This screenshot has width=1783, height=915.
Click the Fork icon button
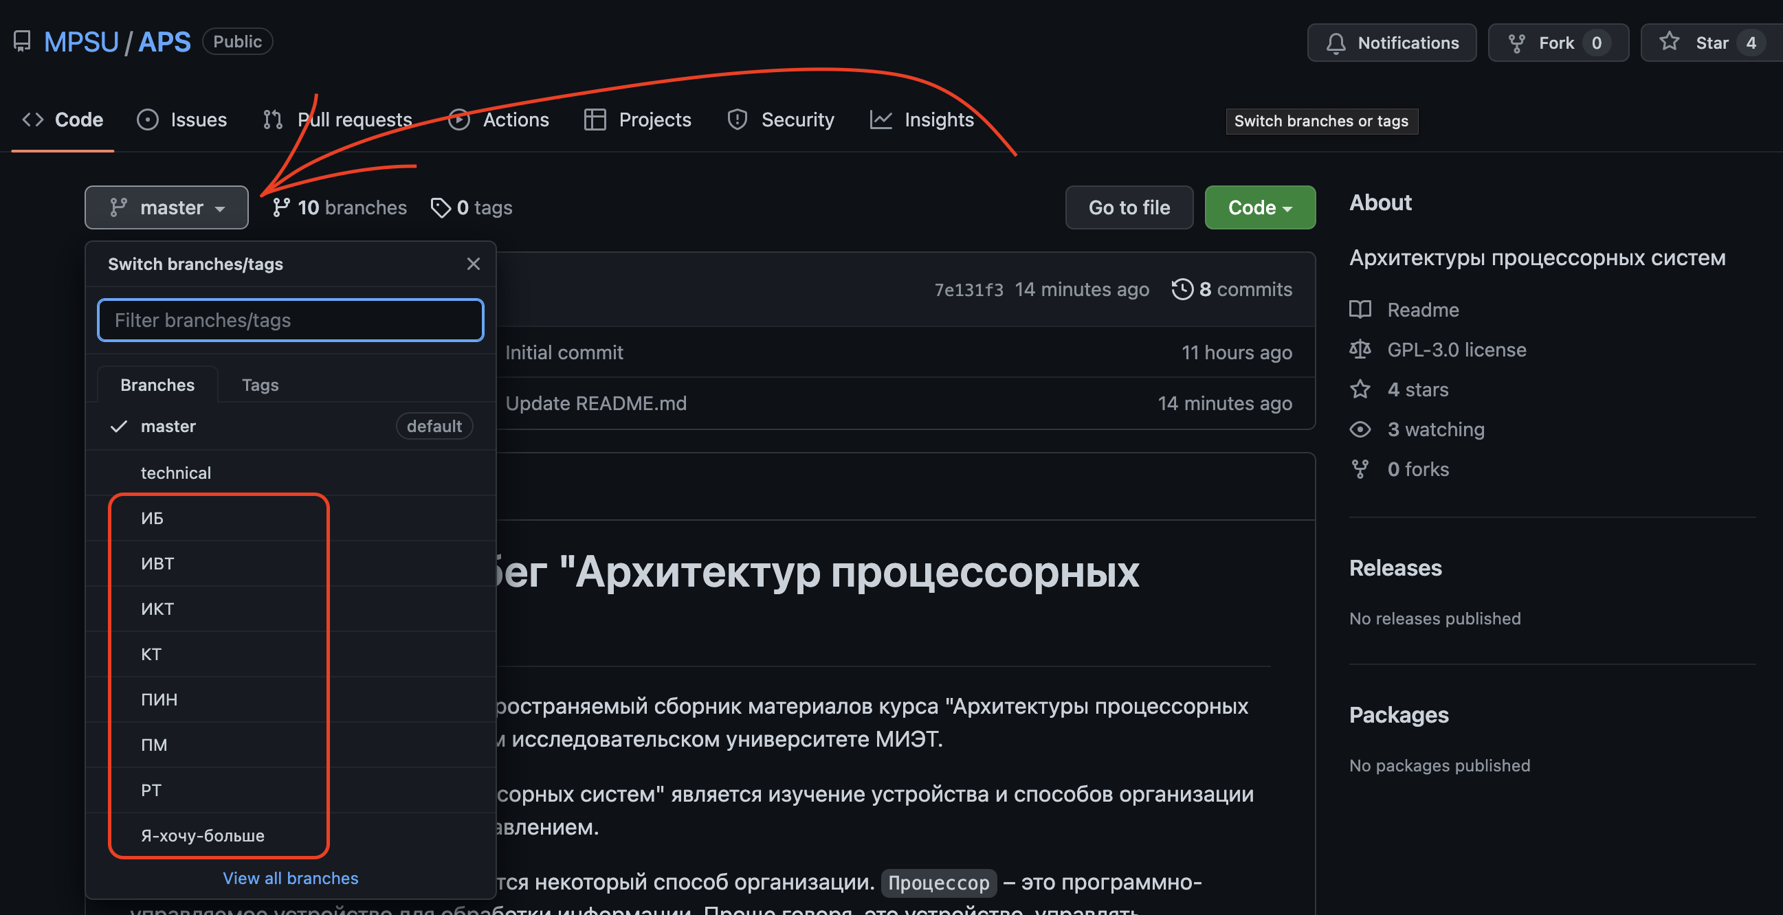(1516, 43)
